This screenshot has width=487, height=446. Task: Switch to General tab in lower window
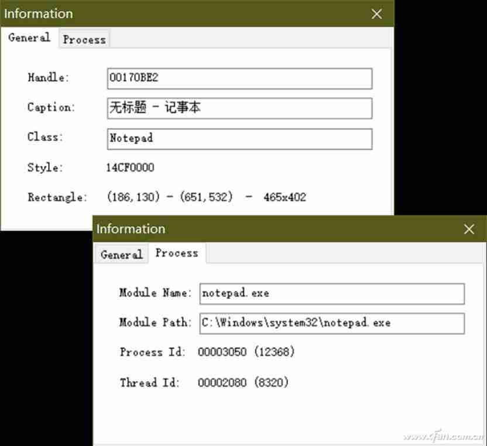121,255
